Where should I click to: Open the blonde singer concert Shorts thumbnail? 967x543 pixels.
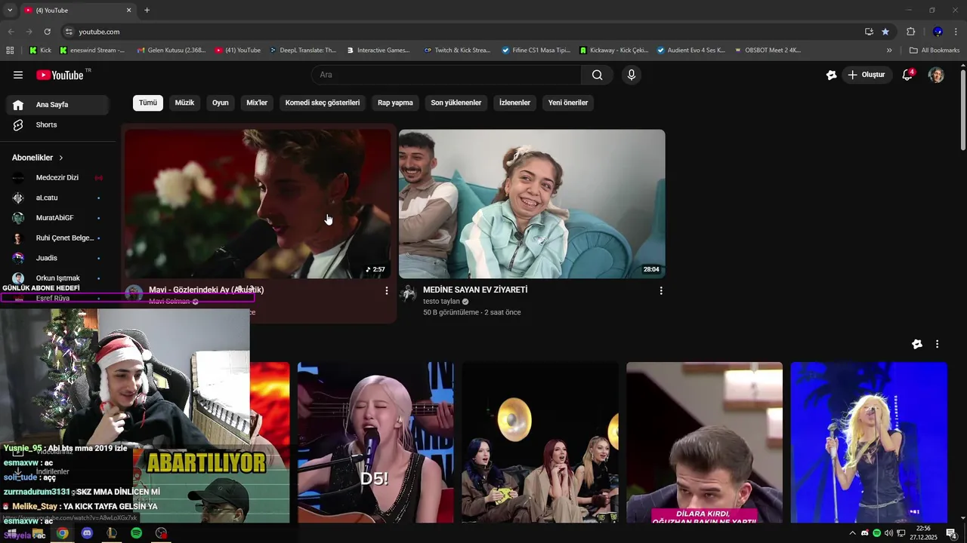(x=869, y=442)
